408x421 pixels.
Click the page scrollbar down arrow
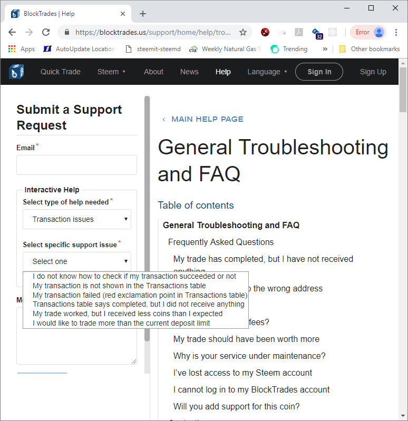tap(403, 416)
